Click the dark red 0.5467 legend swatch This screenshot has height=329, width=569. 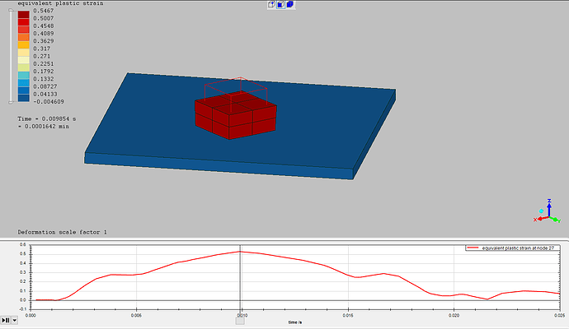24,15
